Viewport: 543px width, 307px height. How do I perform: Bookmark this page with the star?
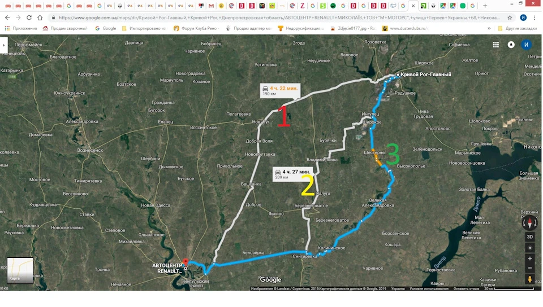[x=510, y=17]
